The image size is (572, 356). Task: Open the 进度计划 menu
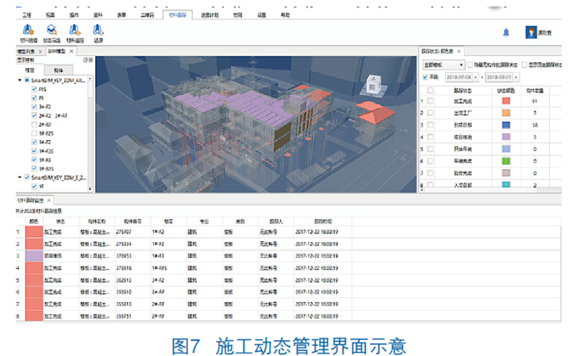210,15
